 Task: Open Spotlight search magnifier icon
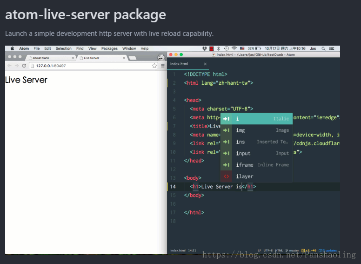[323, 48]
